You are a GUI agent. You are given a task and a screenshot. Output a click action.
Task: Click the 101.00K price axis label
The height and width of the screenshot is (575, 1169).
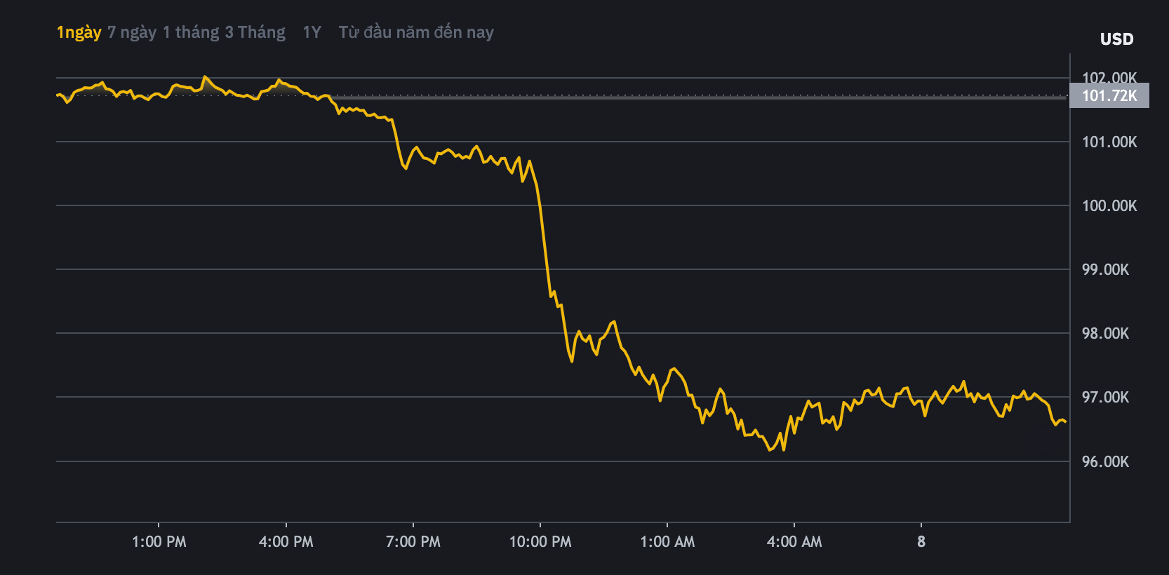[x=1109, y=142]
